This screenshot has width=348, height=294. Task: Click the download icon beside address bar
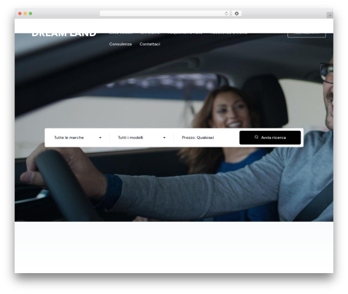(x=237, y=14)
